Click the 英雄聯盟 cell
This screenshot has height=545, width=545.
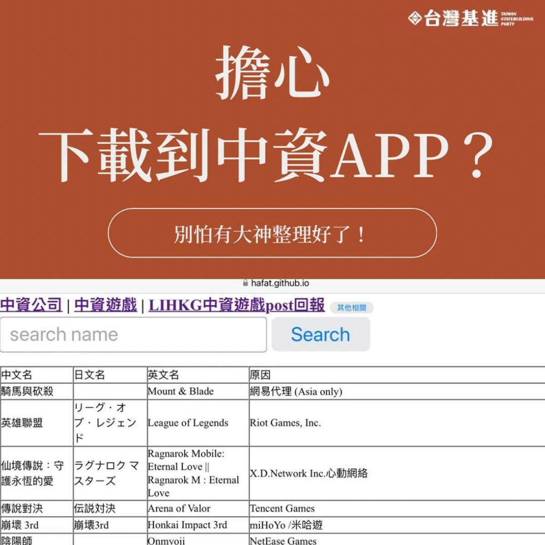[37, 423]
